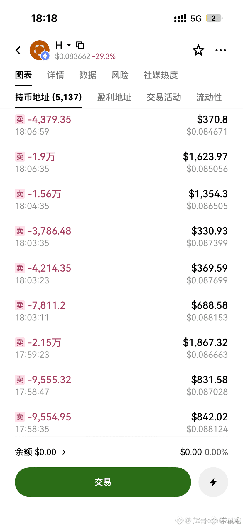Open the three-dots more menu
This screenshot has width=243, height=528.
pyautogui.click(x=221, y=50)
